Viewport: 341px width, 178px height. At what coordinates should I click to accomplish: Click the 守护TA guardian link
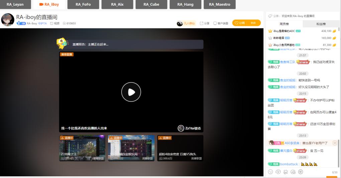point(42,23)
